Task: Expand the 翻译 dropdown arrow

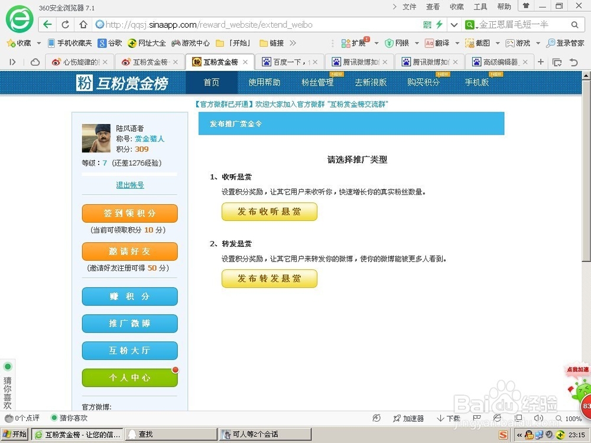Action: [x=457, y=43]
